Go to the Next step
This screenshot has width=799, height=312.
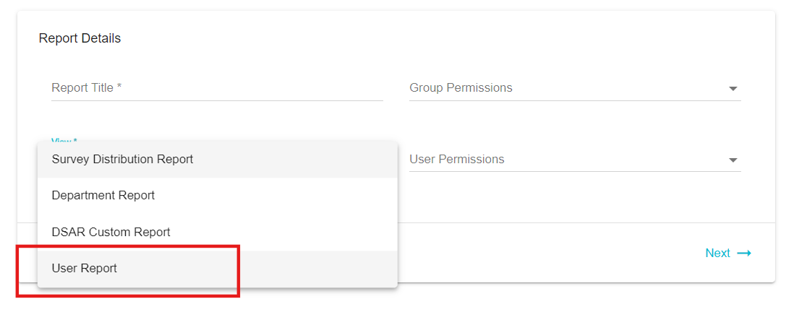[x=728, y=253]
